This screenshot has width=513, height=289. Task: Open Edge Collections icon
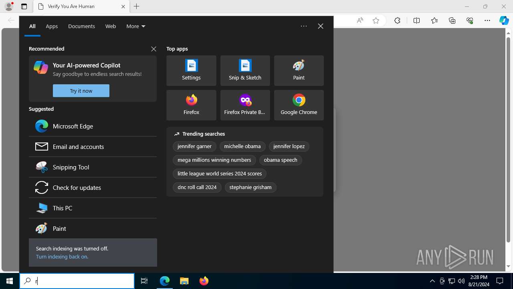tap(452, 20)
